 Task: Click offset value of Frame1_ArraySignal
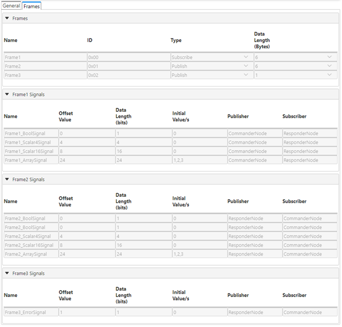tap(87, 160)
